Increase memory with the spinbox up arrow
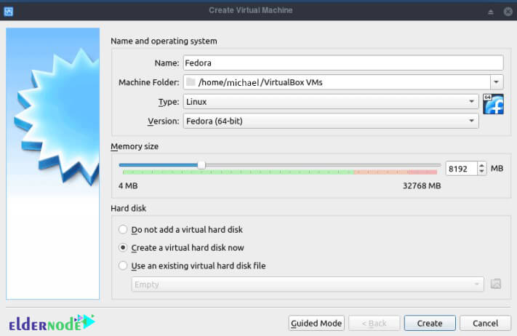Viewport: 517px width, 336px height. coord(481,166)
